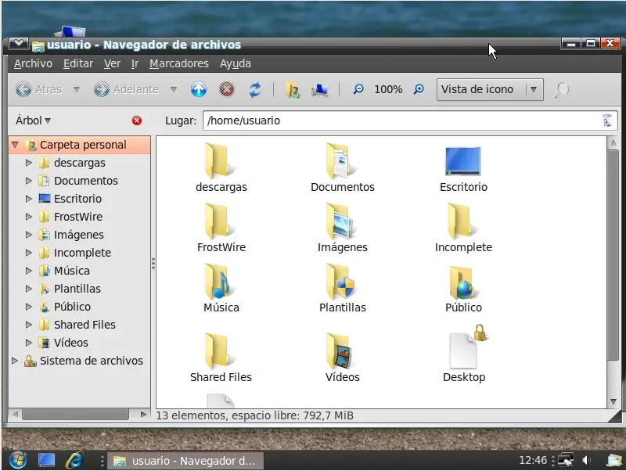Select Plantillas folder icon in main view
Screen dimensions: 626x471
340,281
